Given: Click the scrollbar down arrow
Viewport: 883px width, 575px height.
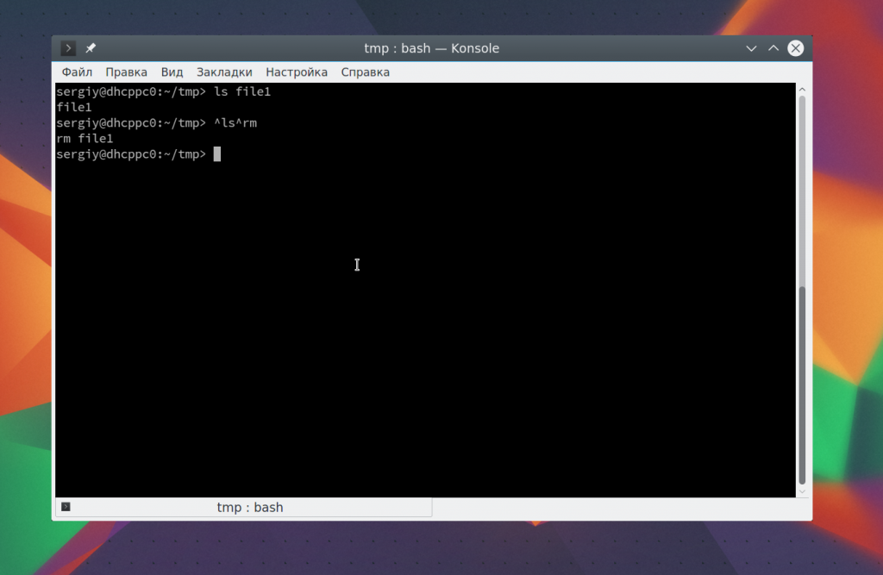Looking at the screenshot, I should click(x=803, y=491).
